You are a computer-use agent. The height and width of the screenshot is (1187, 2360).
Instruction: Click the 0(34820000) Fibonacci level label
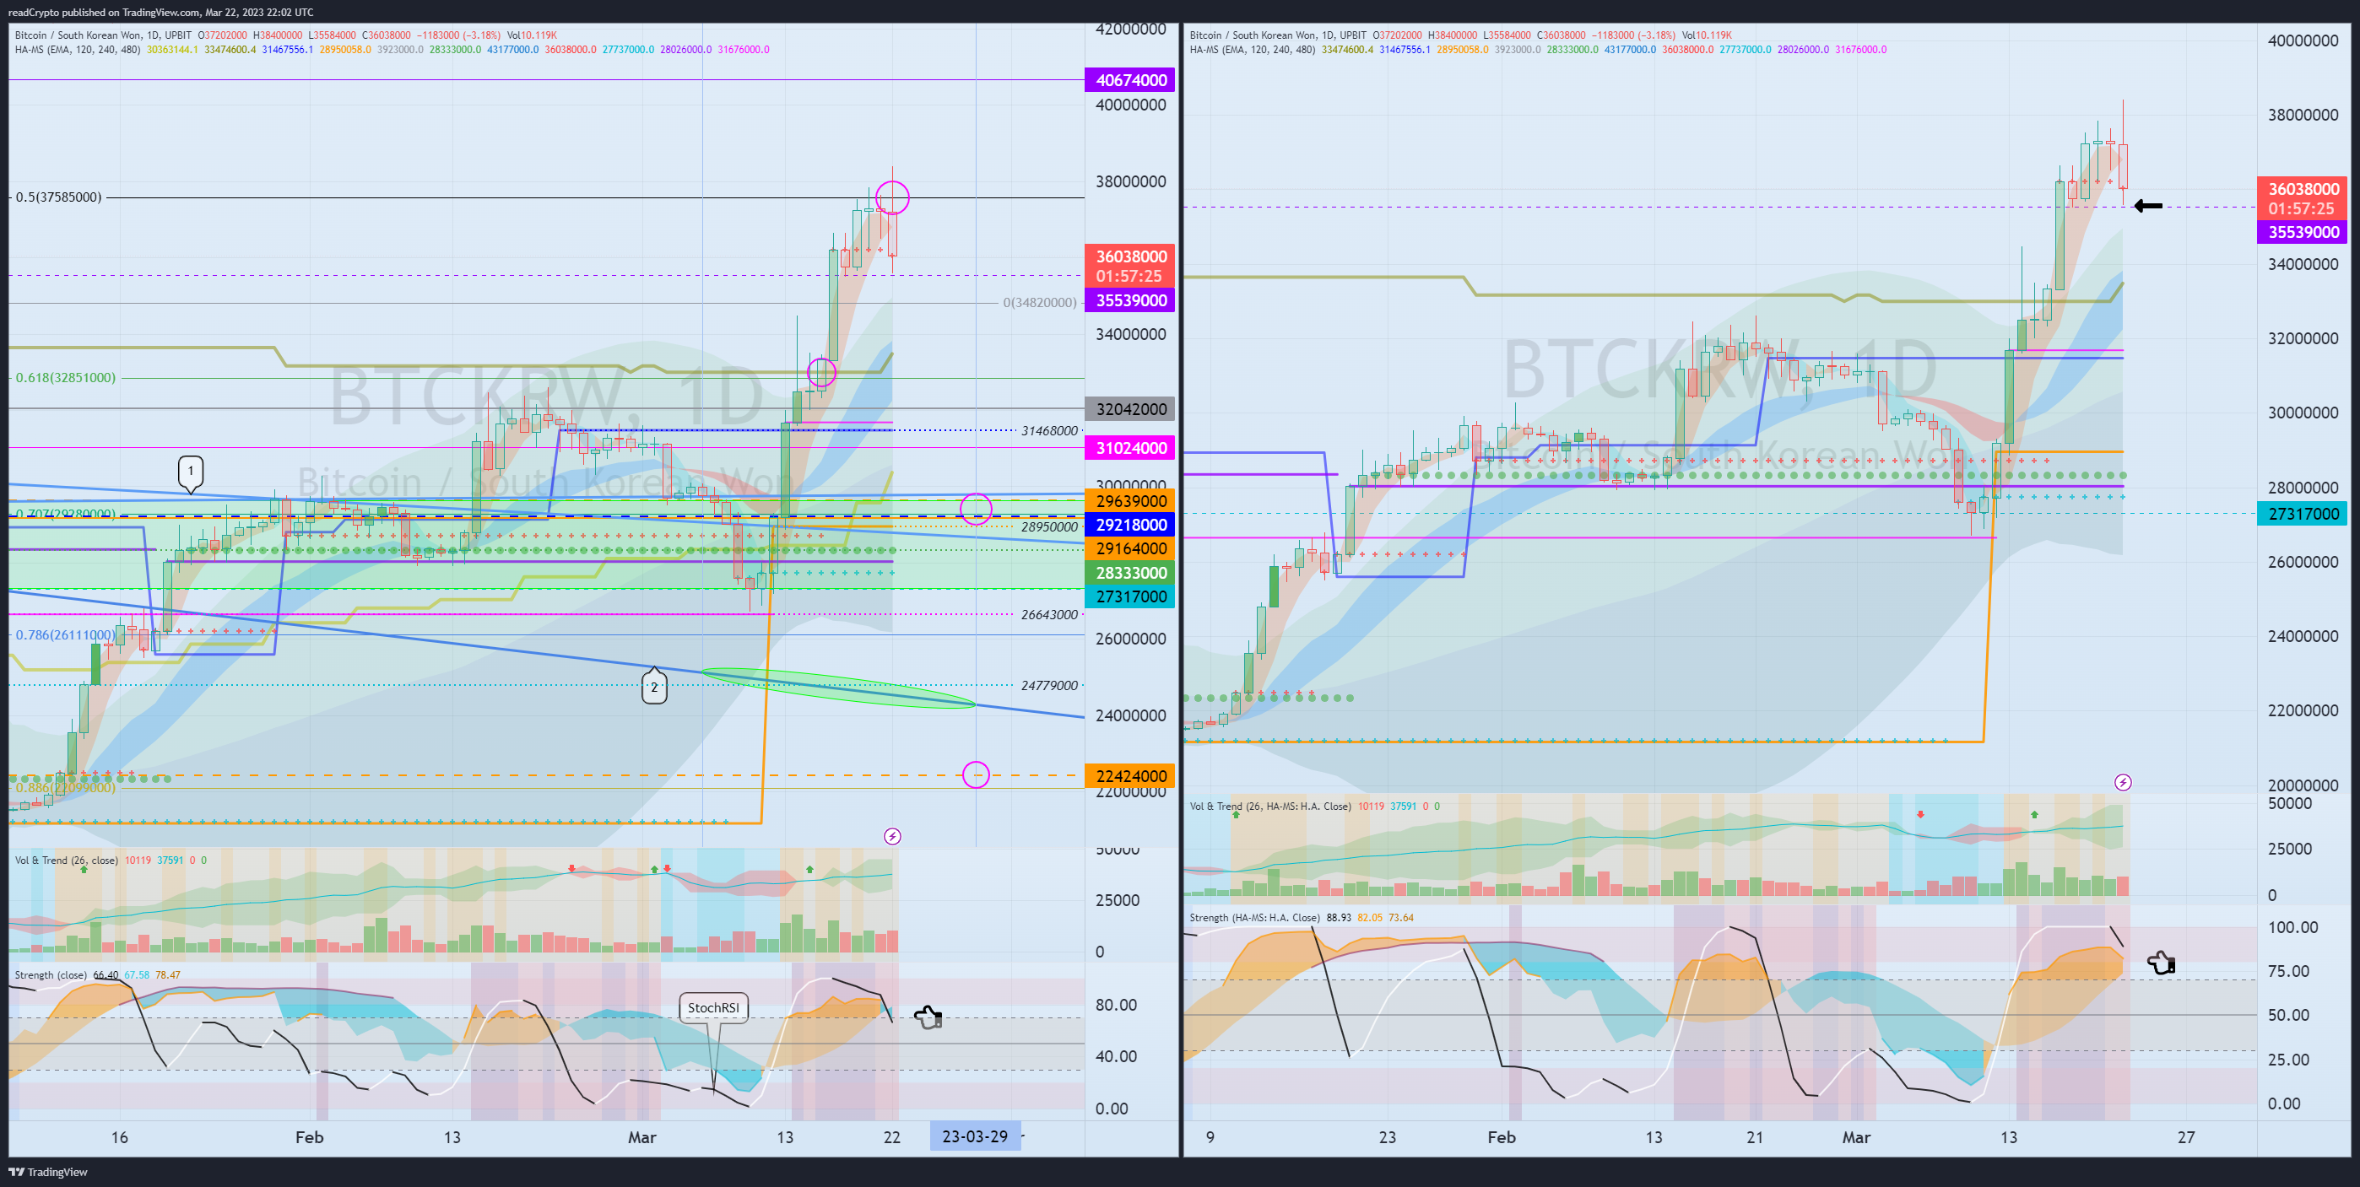[1040, 302]
